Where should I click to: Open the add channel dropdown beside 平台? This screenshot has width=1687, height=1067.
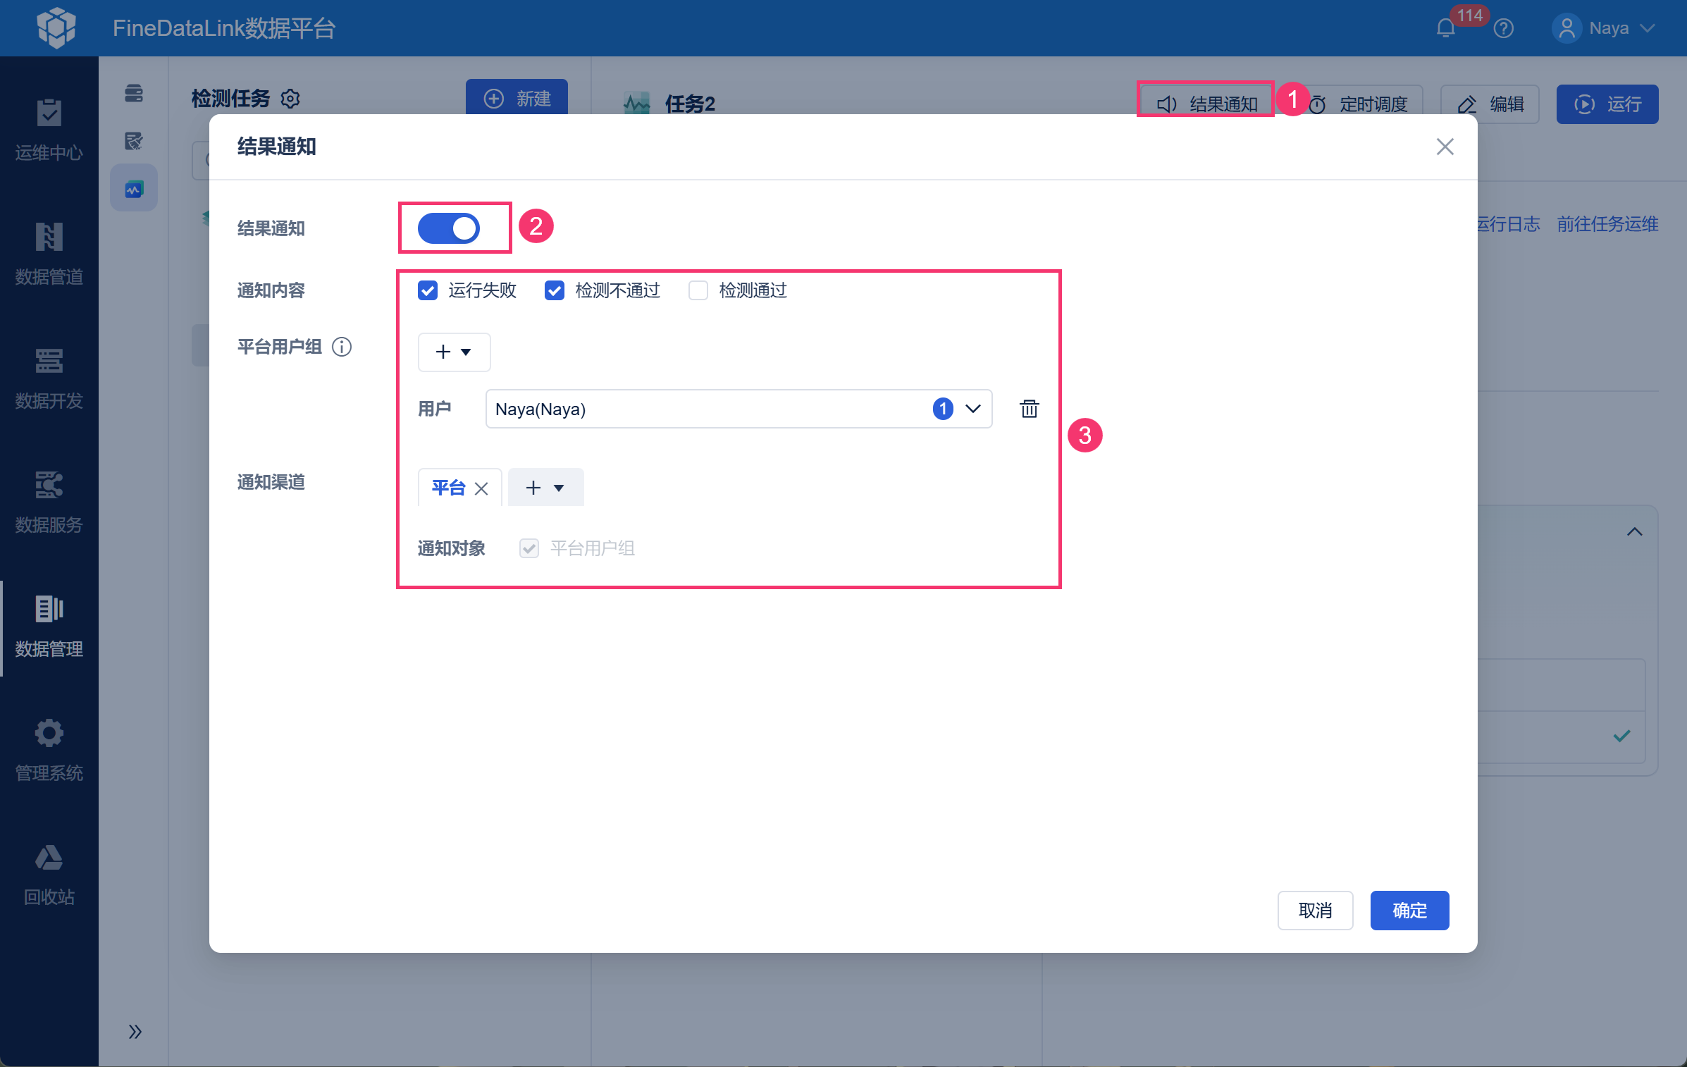point(545,487)
